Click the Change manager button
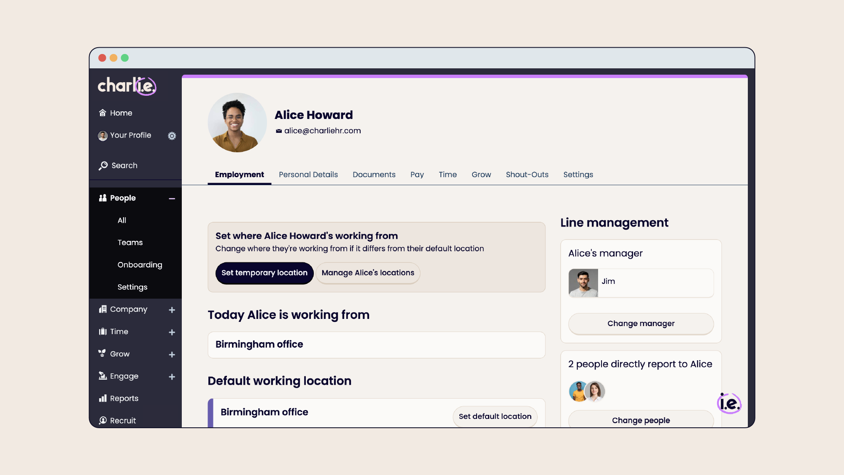The image size is (844, 475). click(641, 324)
